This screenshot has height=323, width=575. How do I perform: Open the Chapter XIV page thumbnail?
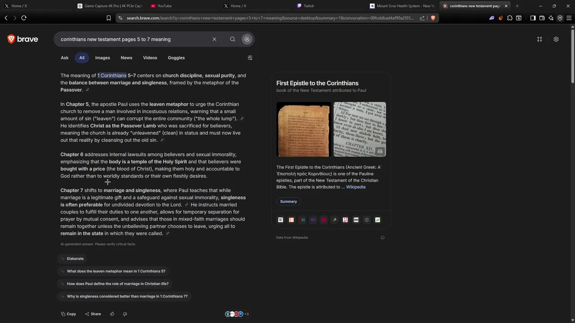point(359,129)
